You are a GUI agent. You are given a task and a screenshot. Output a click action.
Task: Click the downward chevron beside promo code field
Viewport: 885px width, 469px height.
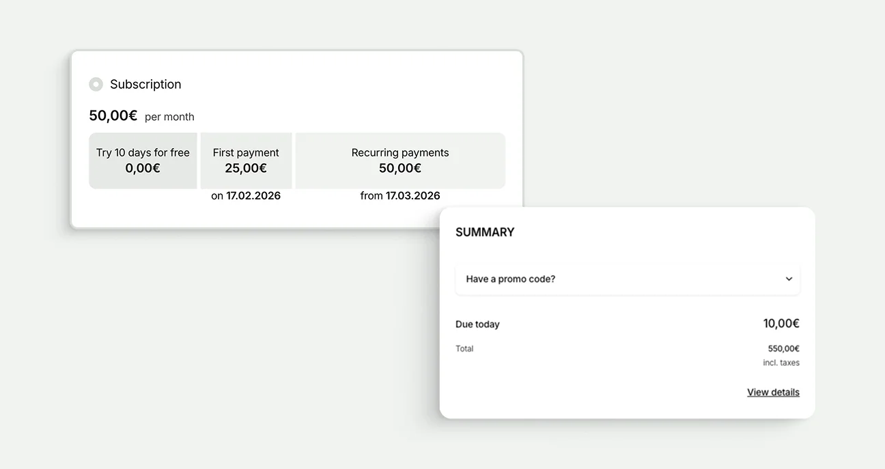[789, 279]
